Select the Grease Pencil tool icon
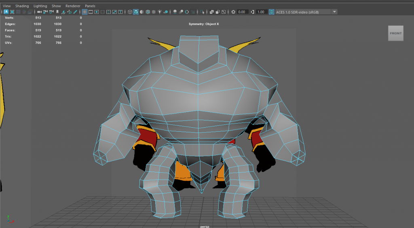The height and width of the screenshot is (228, 414). click(x=75, y=12)
